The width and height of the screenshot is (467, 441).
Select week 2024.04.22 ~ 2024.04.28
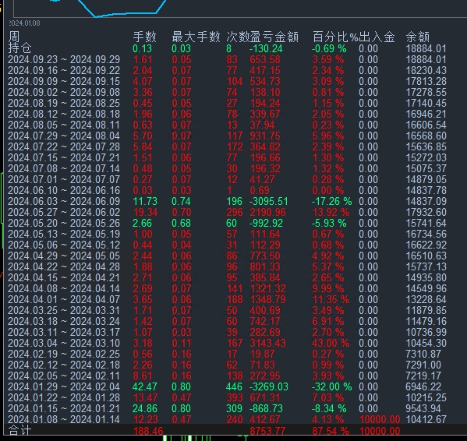point(64,267)
